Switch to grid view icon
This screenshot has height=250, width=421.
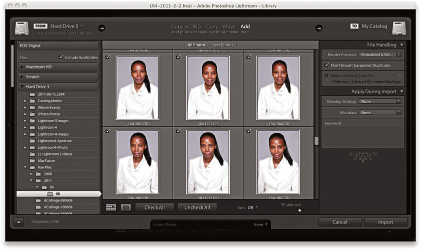(x=111, y=207)
